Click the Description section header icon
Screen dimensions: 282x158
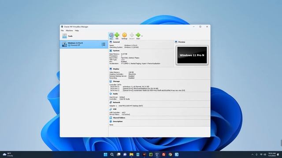111,122
